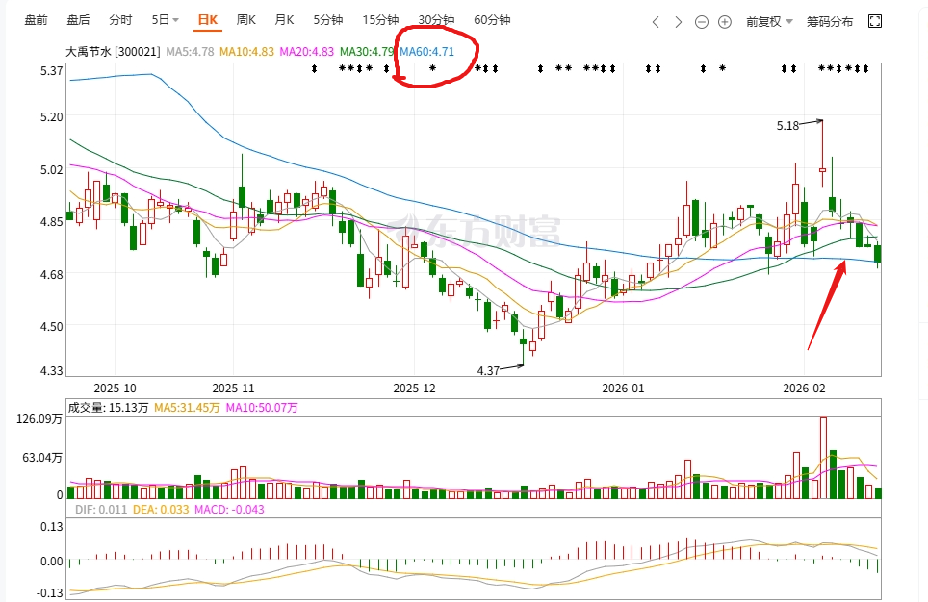Click the 5.37 price axis label
Viewport: 928px width, 602px height.
pyautogui.click(x=51, y=71)
